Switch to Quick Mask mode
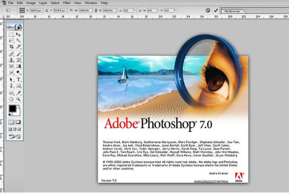The image size is (289, 193). click(18, 122)
